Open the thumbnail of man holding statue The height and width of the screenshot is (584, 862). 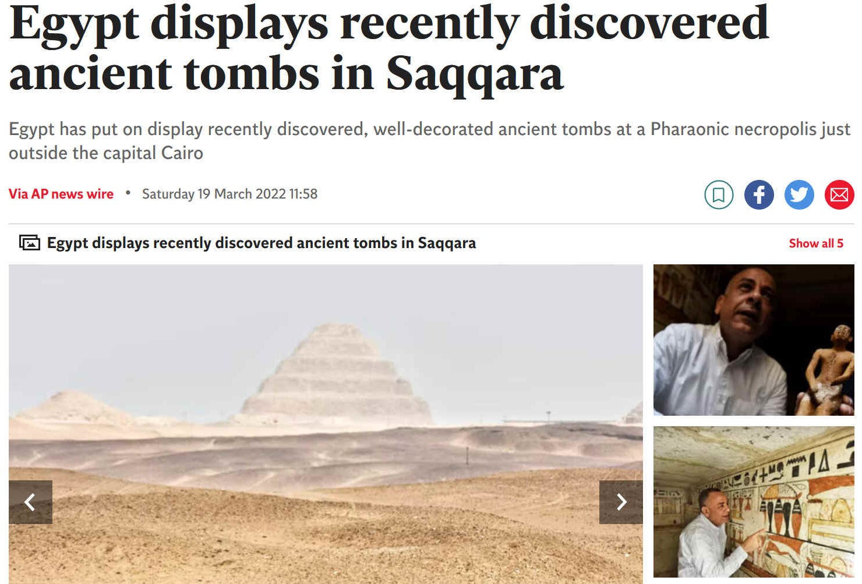click(754, 340)
